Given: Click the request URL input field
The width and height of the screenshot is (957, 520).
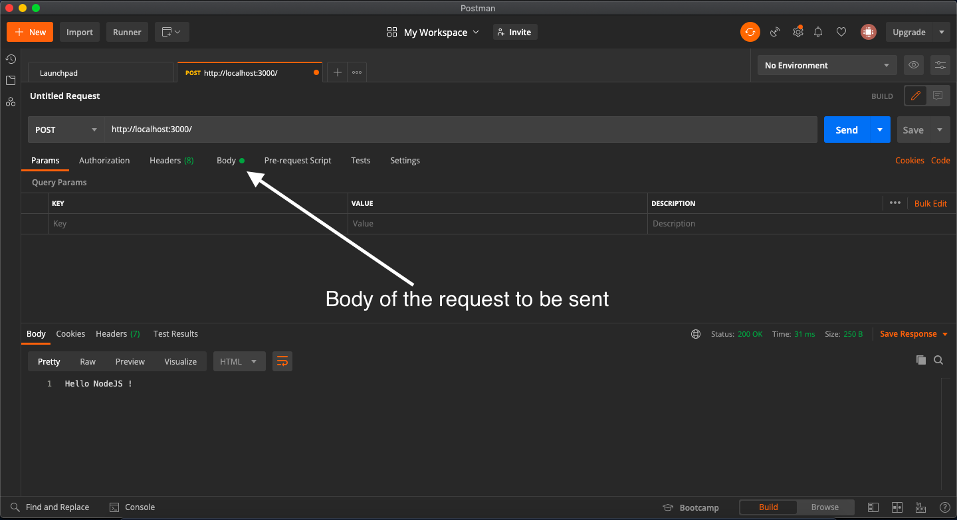Looking at the screenshot, I should (x=461, y=130).
